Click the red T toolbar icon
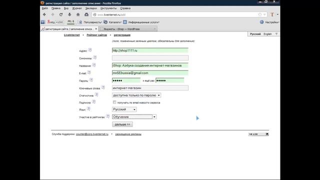This screenshot has height=180, width=320. pos(272,14)
